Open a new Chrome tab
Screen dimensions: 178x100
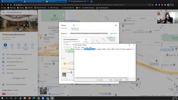[x=92, y=2]
